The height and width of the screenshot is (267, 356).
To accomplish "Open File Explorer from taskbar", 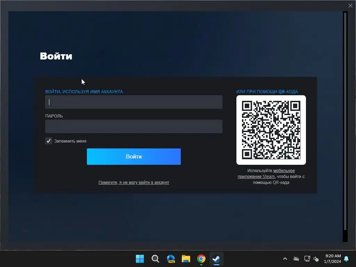I will click(x=186, y=259).
